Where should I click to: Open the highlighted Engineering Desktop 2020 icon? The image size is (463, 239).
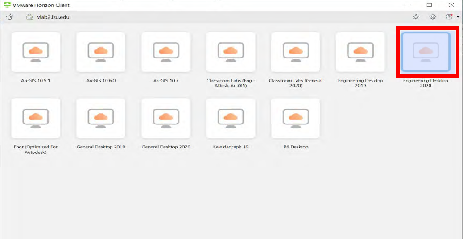coord(426,53)
